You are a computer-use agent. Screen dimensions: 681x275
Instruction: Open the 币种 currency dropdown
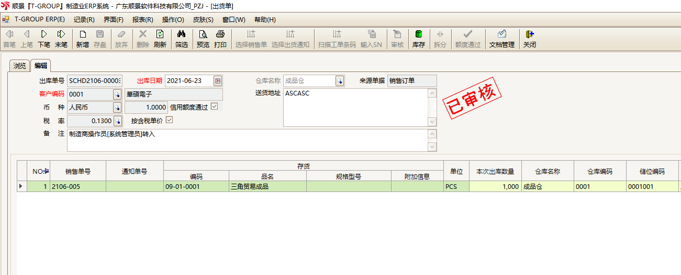click(x=117, y=107)
